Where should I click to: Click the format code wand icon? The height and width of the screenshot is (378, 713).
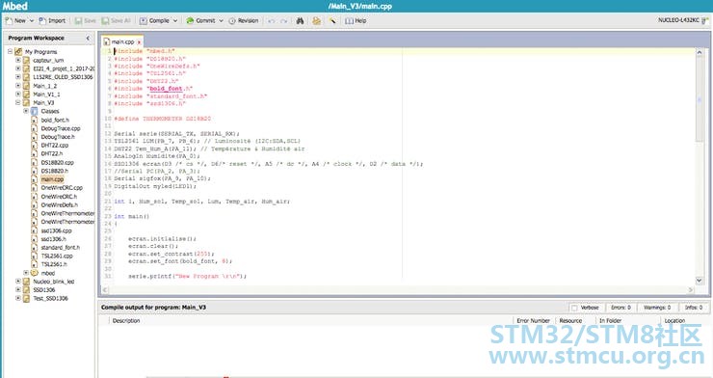(x=332, y=21)
